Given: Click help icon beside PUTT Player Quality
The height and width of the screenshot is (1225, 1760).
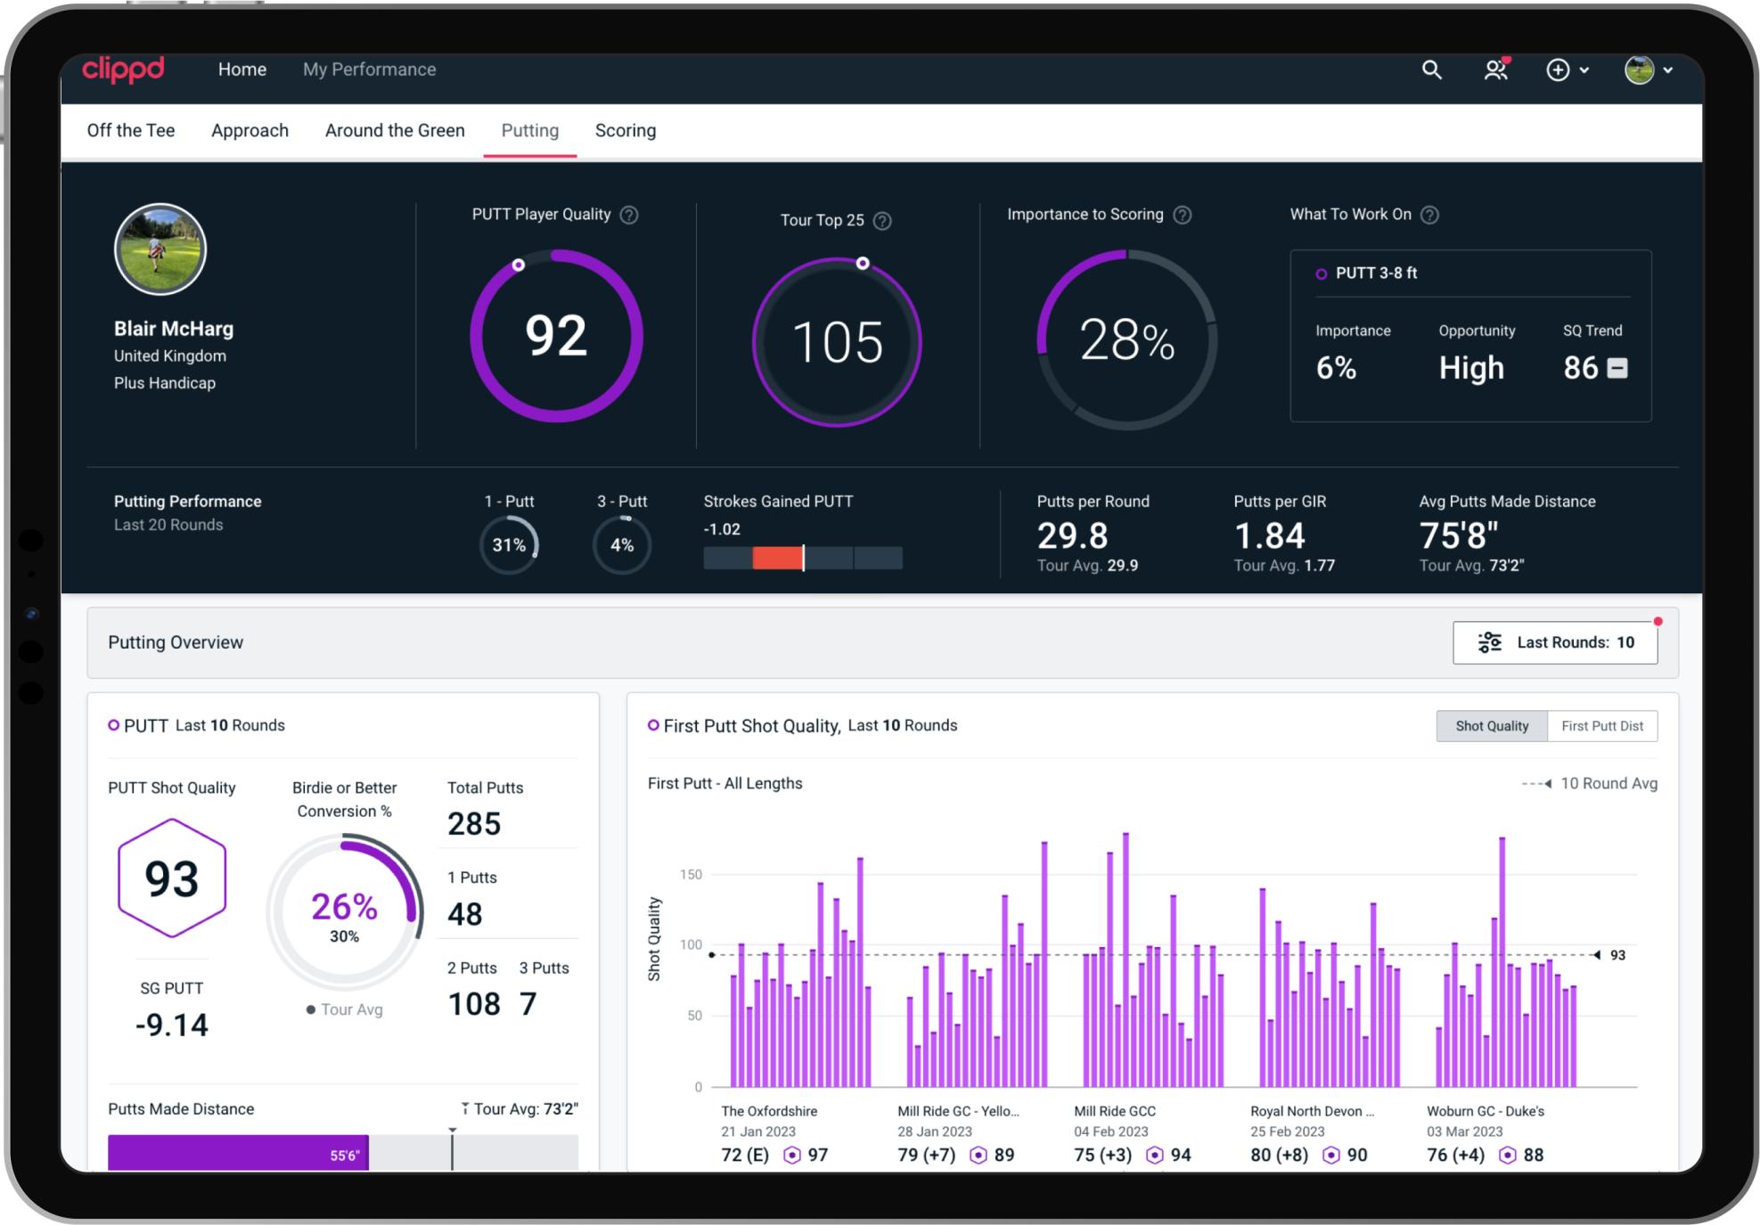Looking at the screenshot, I should 629,215.
